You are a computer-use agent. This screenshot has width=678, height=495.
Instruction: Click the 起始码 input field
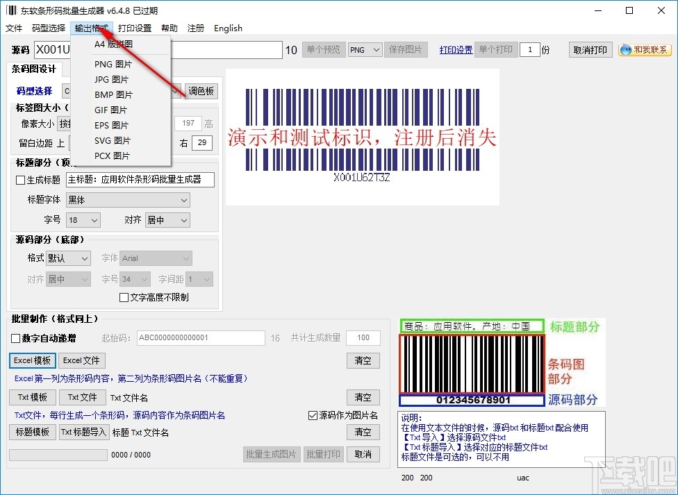(x=201, y=338)
